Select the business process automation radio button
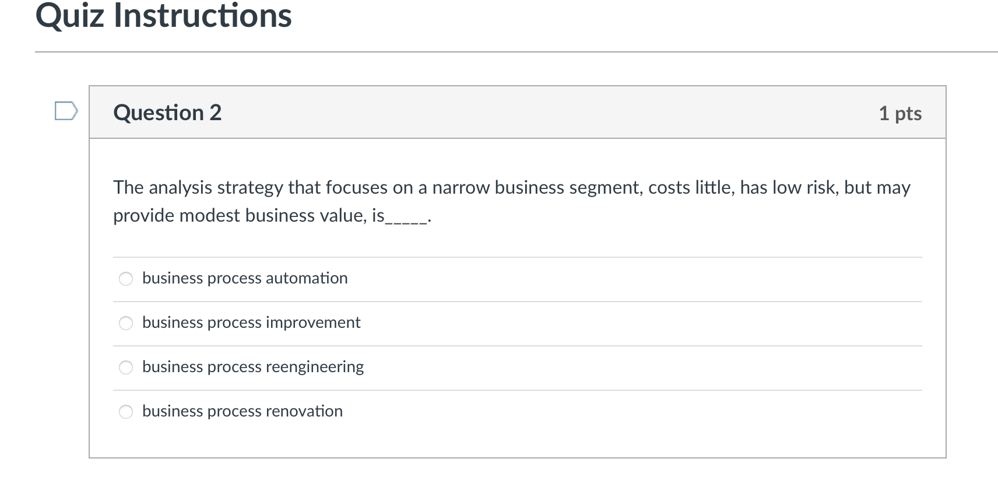 coord(126,279)
